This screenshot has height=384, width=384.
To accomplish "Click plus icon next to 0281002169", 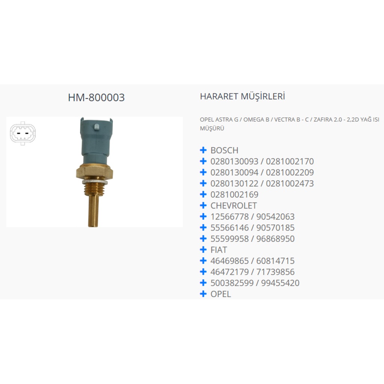I will point(203,195).
